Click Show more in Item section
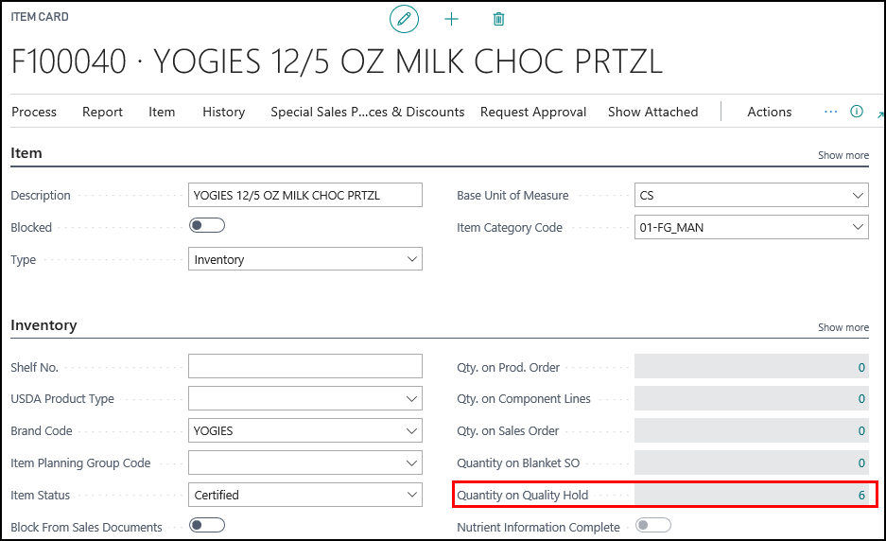Image resolution: width=886 pixels, height=541 pixels. pos(843,155)
